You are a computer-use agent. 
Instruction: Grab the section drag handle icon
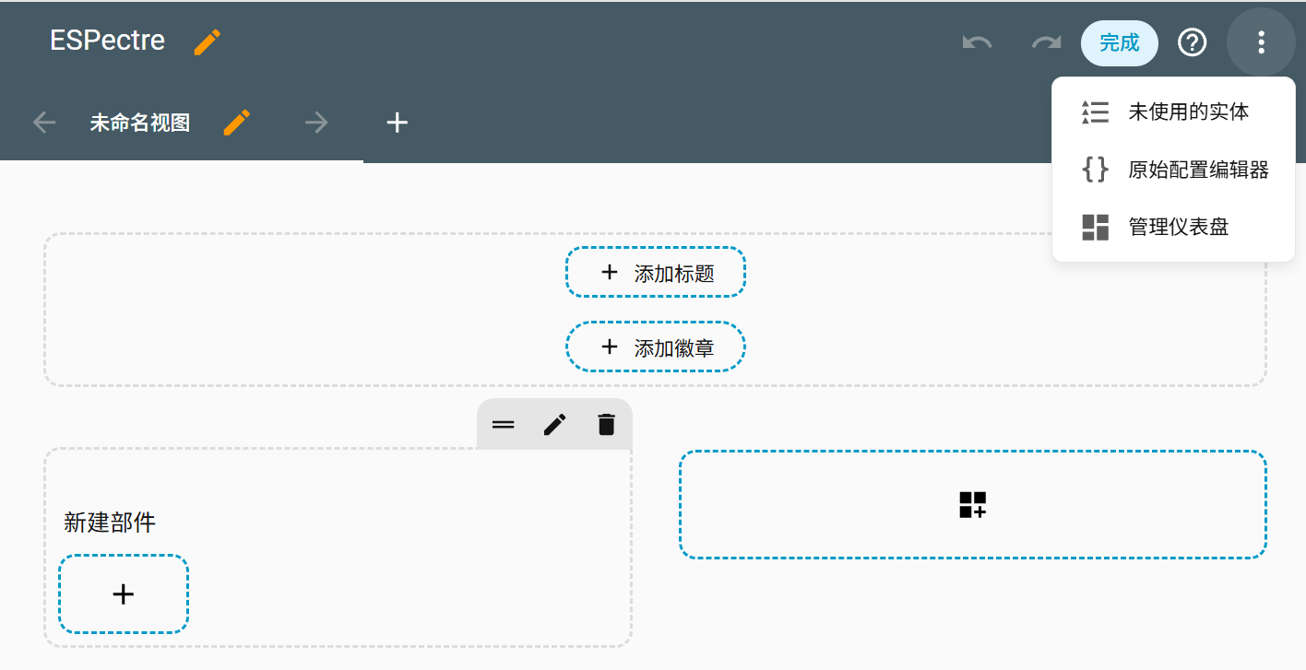(503, 425)
